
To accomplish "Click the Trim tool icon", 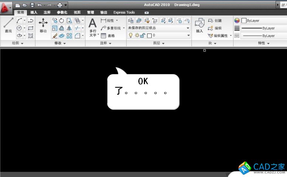I will [x=77, y=28].
